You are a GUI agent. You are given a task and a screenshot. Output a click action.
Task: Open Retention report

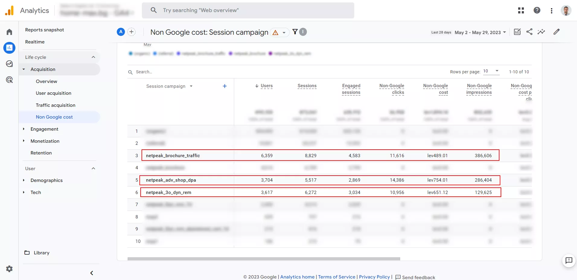[41, 153]
